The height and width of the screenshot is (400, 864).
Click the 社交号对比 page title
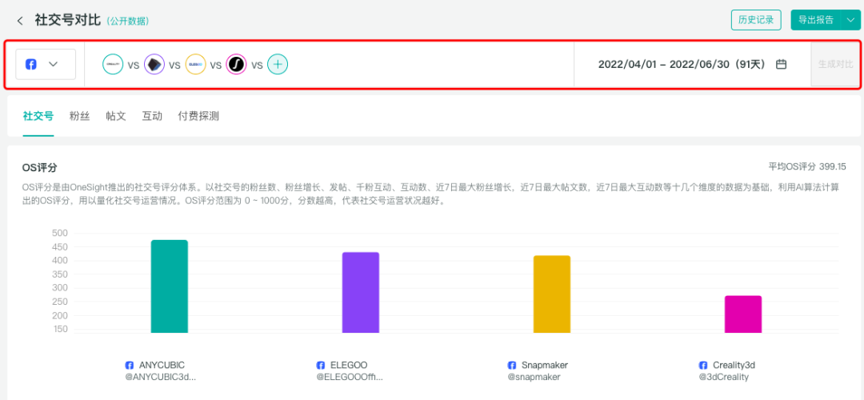pos(68,20)
